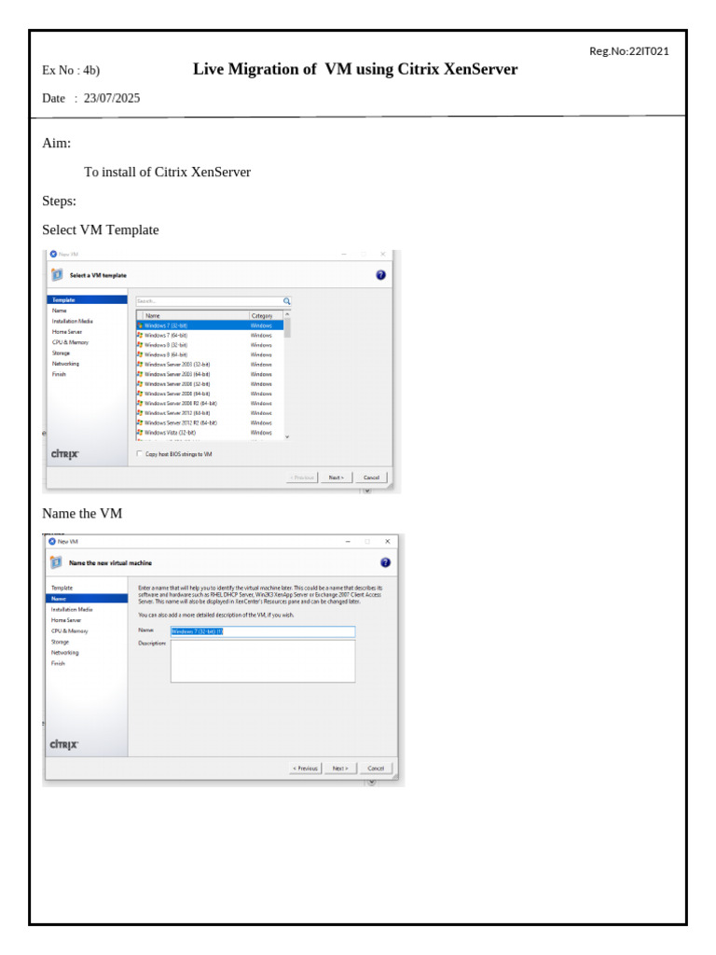Cancel the Name the new virtual machine dialog

pyautogui.click(x=376, y=768)
